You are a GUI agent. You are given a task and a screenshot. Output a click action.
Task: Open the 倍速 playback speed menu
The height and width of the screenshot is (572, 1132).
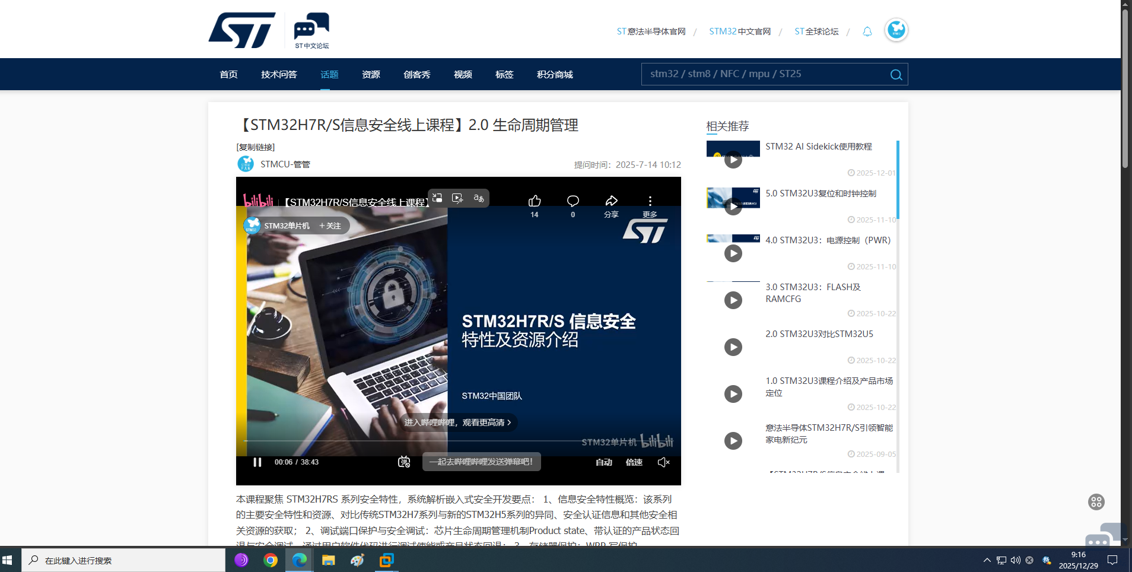(x=634, y=462)
